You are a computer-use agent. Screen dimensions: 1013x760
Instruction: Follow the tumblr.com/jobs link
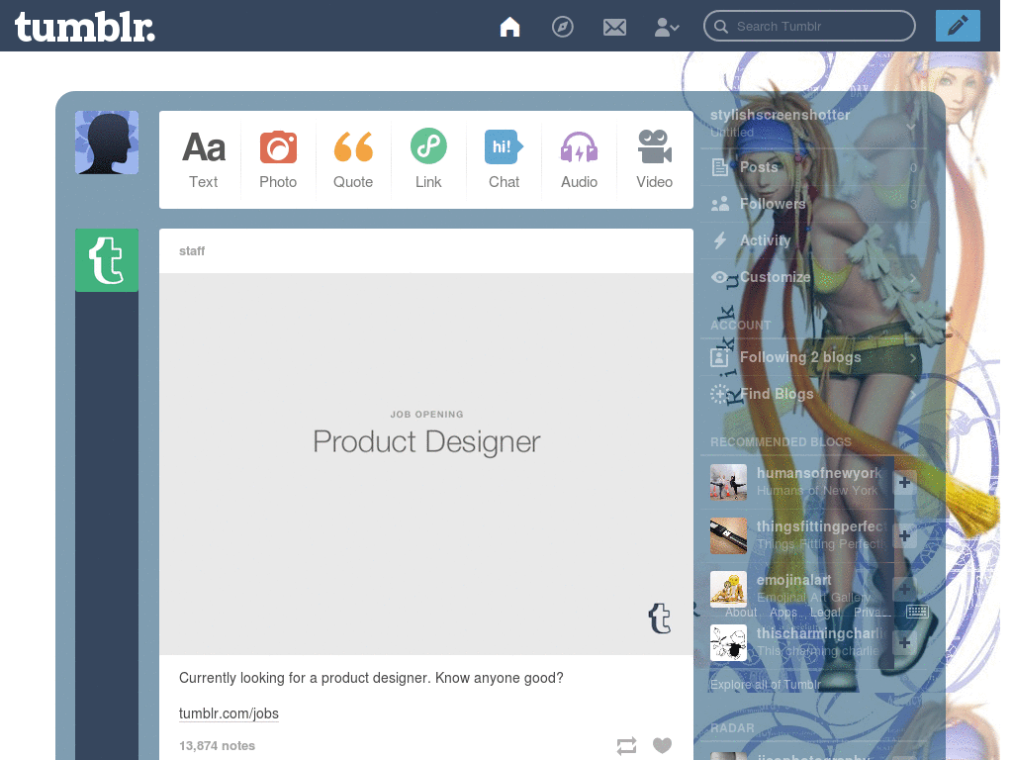coord(229,713)
